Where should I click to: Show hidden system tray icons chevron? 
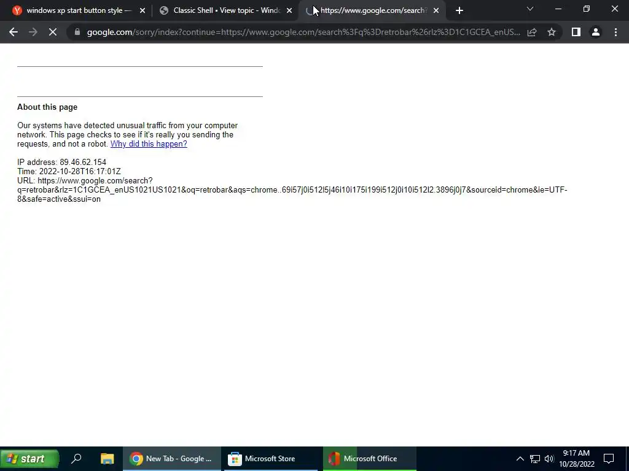(x=520, y=459)
